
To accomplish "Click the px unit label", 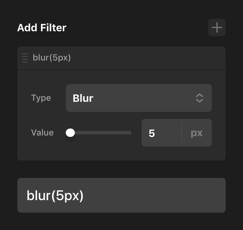I will (196, 133).
